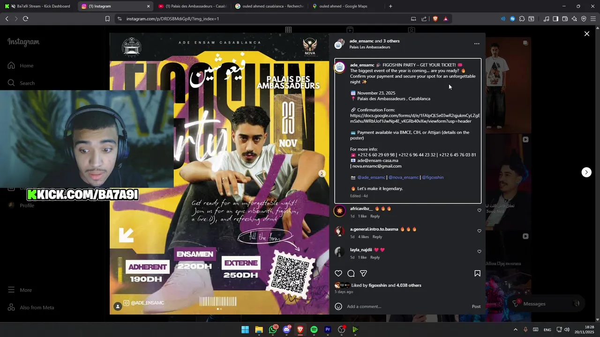Bookmark this page in the address bar
The width and height of the screenshot is (600, 337).
(x=107, y=19)
